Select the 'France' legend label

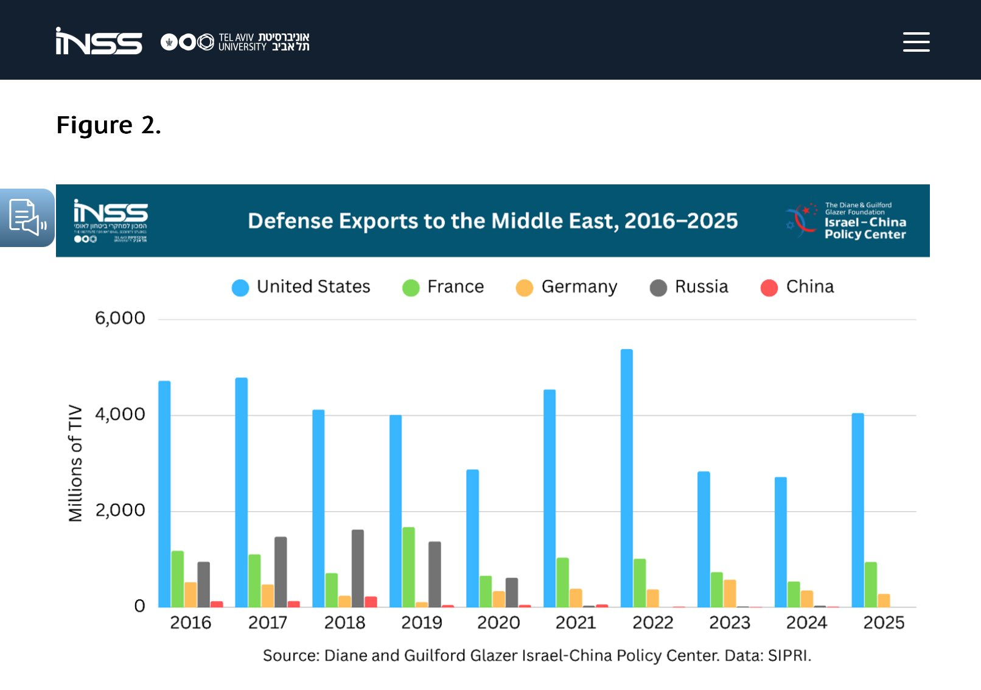click(455, 287)
